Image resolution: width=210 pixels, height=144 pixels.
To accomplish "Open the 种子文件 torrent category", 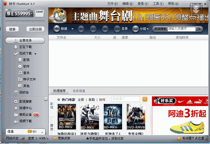I will click(27, 79).
